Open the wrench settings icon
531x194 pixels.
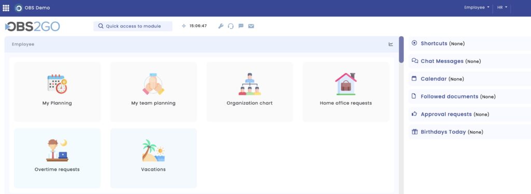pos(221,26)
